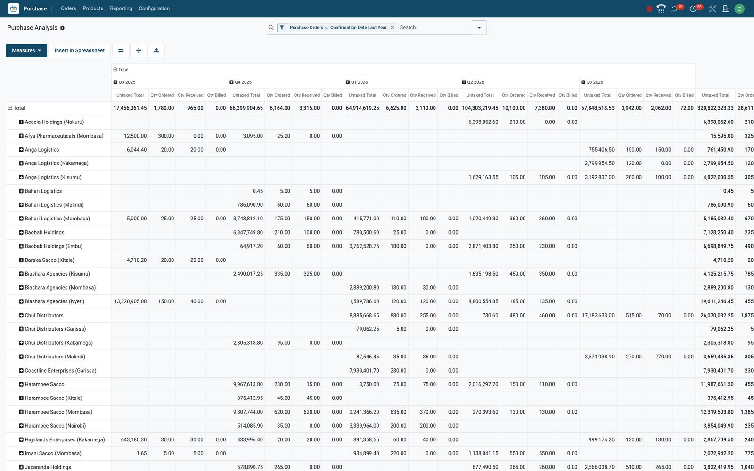Flip the pivot axis
The height and width of the screenshot is (471, 754).
(121, 50)
